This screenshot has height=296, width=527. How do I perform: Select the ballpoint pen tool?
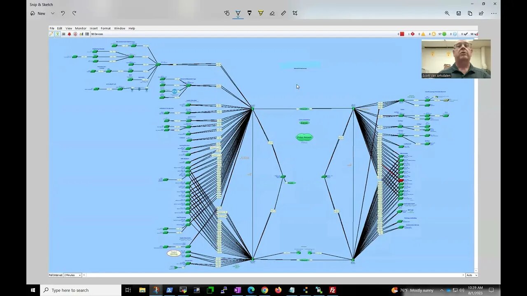click(238, 13)
